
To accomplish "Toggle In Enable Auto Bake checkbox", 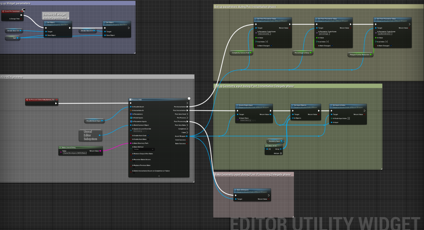I will pyautogui.click(x=148, y=139).
